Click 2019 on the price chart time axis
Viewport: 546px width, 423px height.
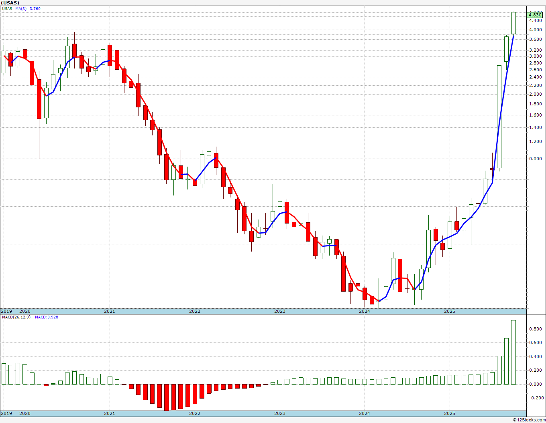pyautogui.click(x=6, y=311)
